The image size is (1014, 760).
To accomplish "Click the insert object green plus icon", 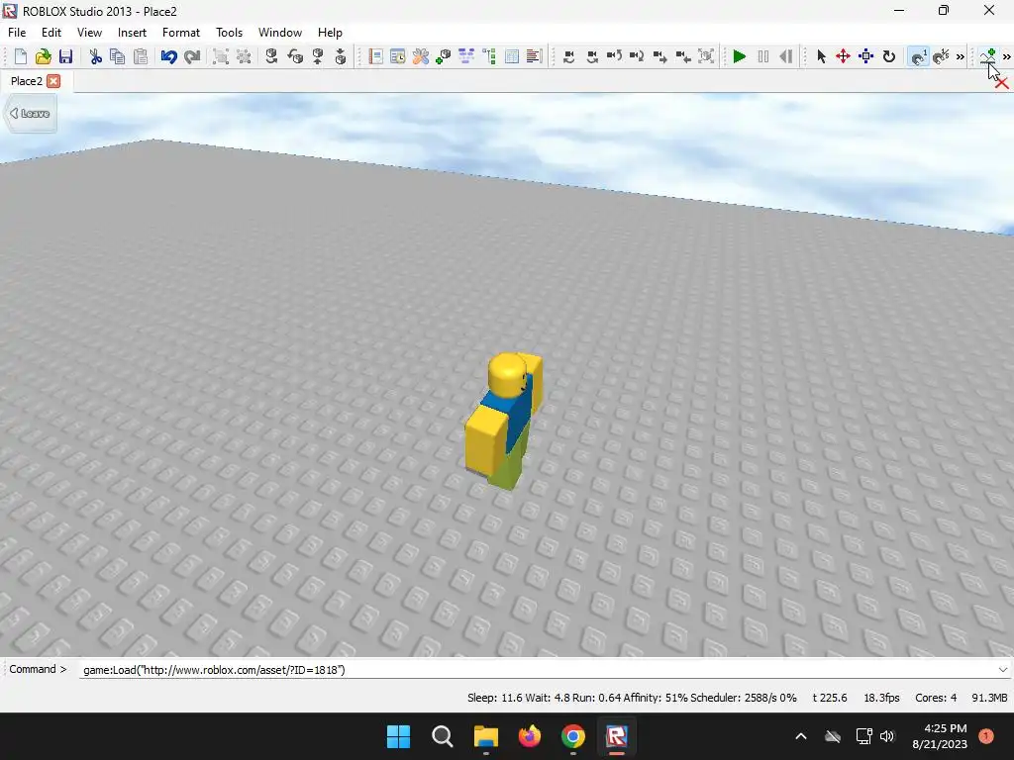I will 444,56.
